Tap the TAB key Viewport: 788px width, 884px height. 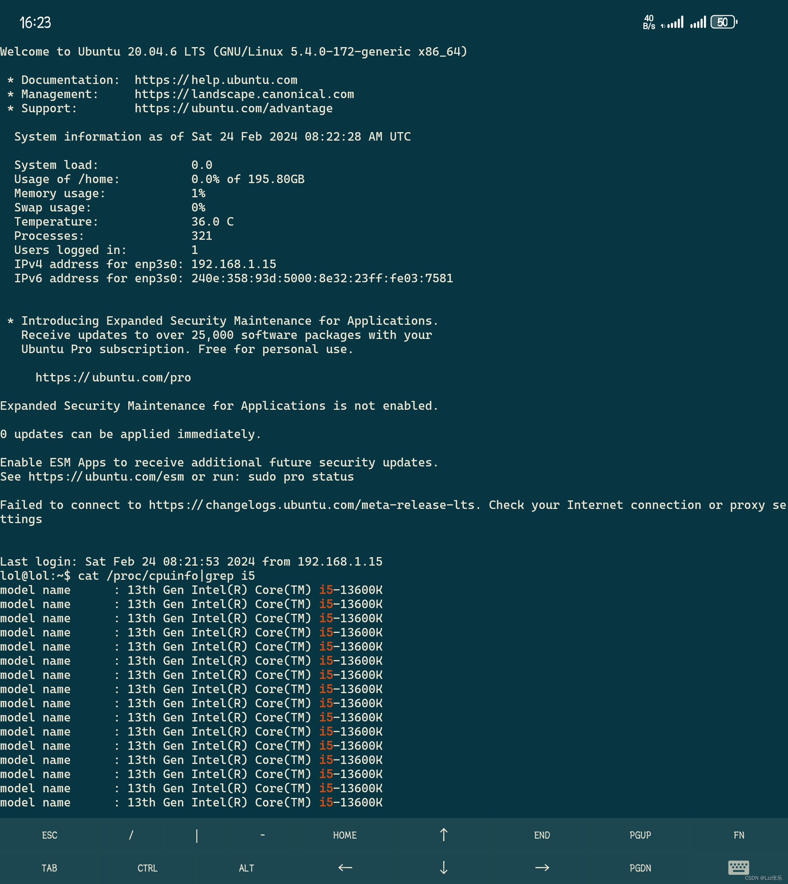coord(49,868)
